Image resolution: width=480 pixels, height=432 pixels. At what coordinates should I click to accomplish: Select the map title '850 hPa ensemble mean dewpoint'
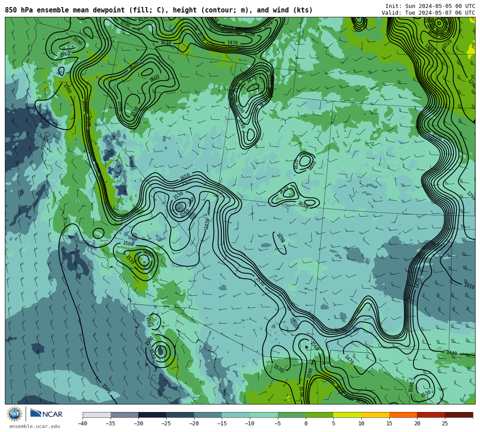tap(65, 10)
